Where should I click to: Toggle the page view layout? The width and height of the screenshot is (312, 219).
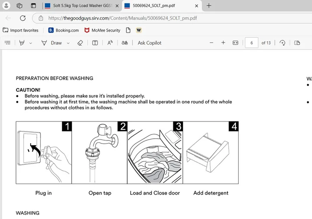pos(297,43)
